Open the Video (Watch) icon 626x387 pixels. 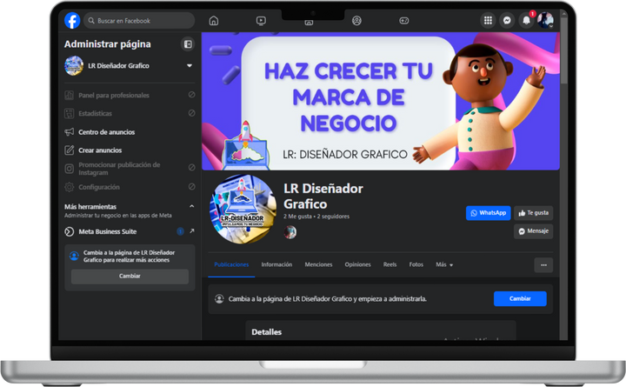point(261,20)
